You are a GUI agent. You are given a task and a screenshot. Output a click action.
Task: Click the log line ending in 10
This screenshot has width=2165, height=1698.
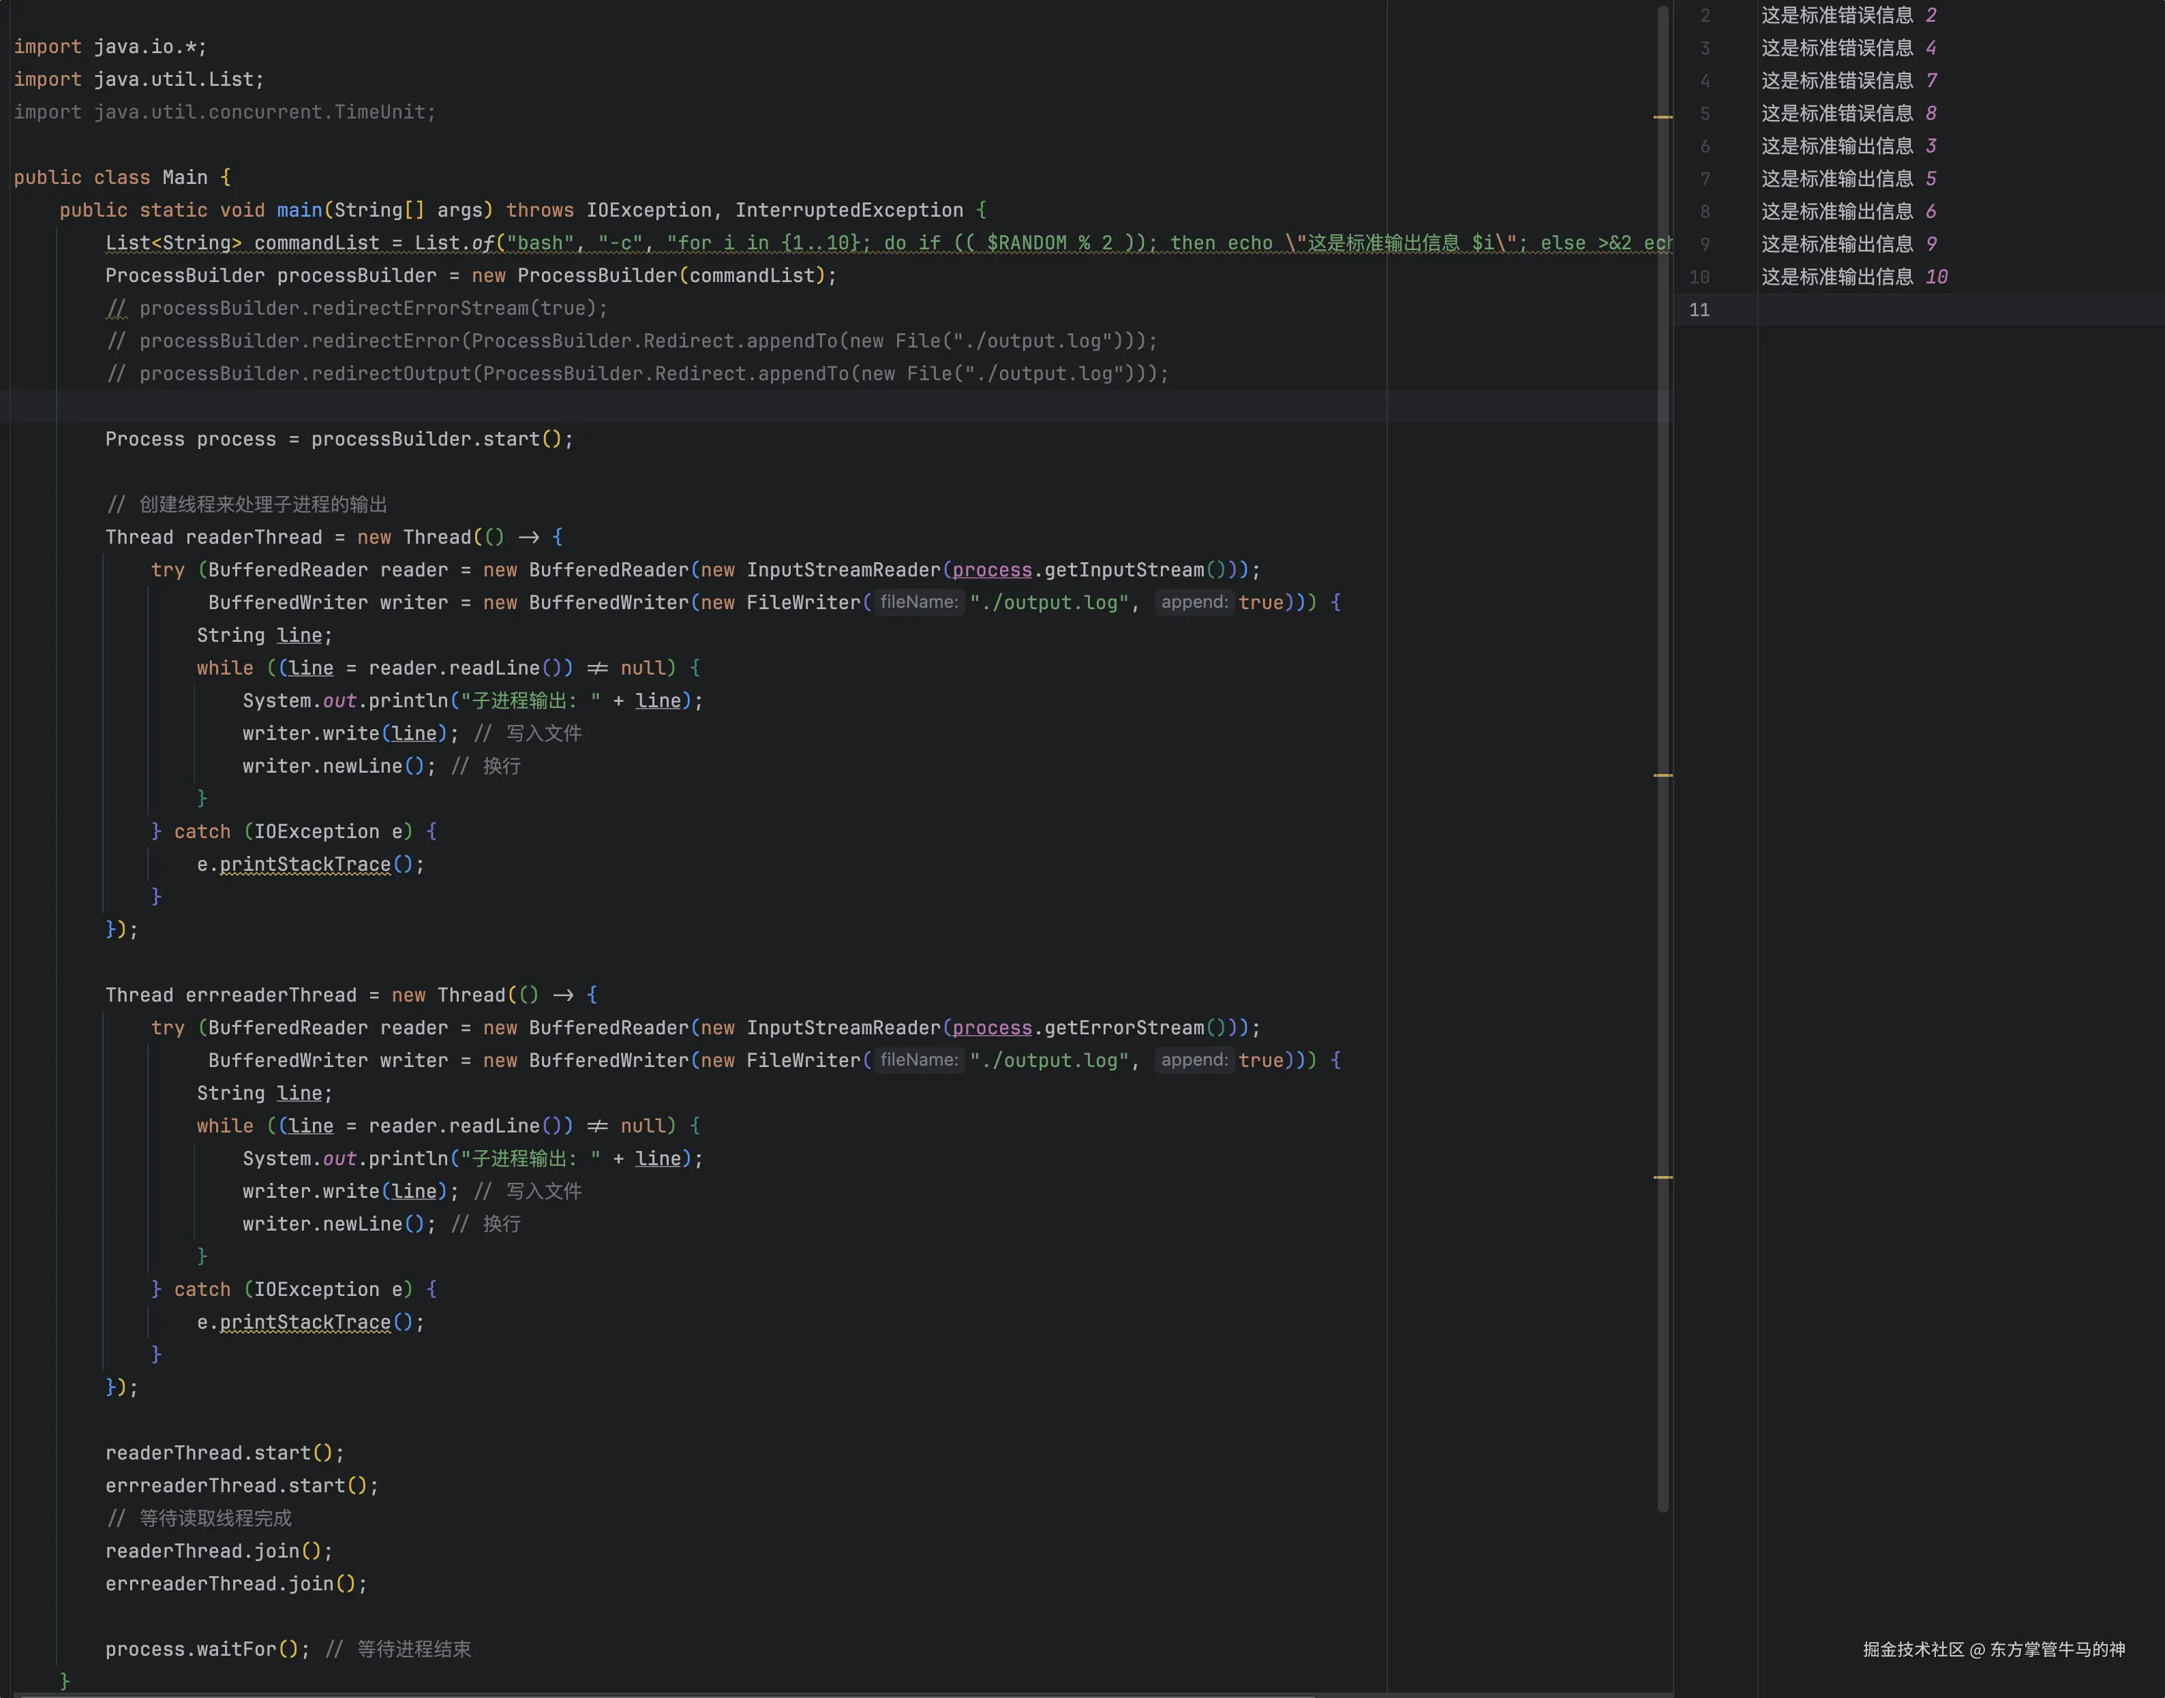[x=1853, y=277]
